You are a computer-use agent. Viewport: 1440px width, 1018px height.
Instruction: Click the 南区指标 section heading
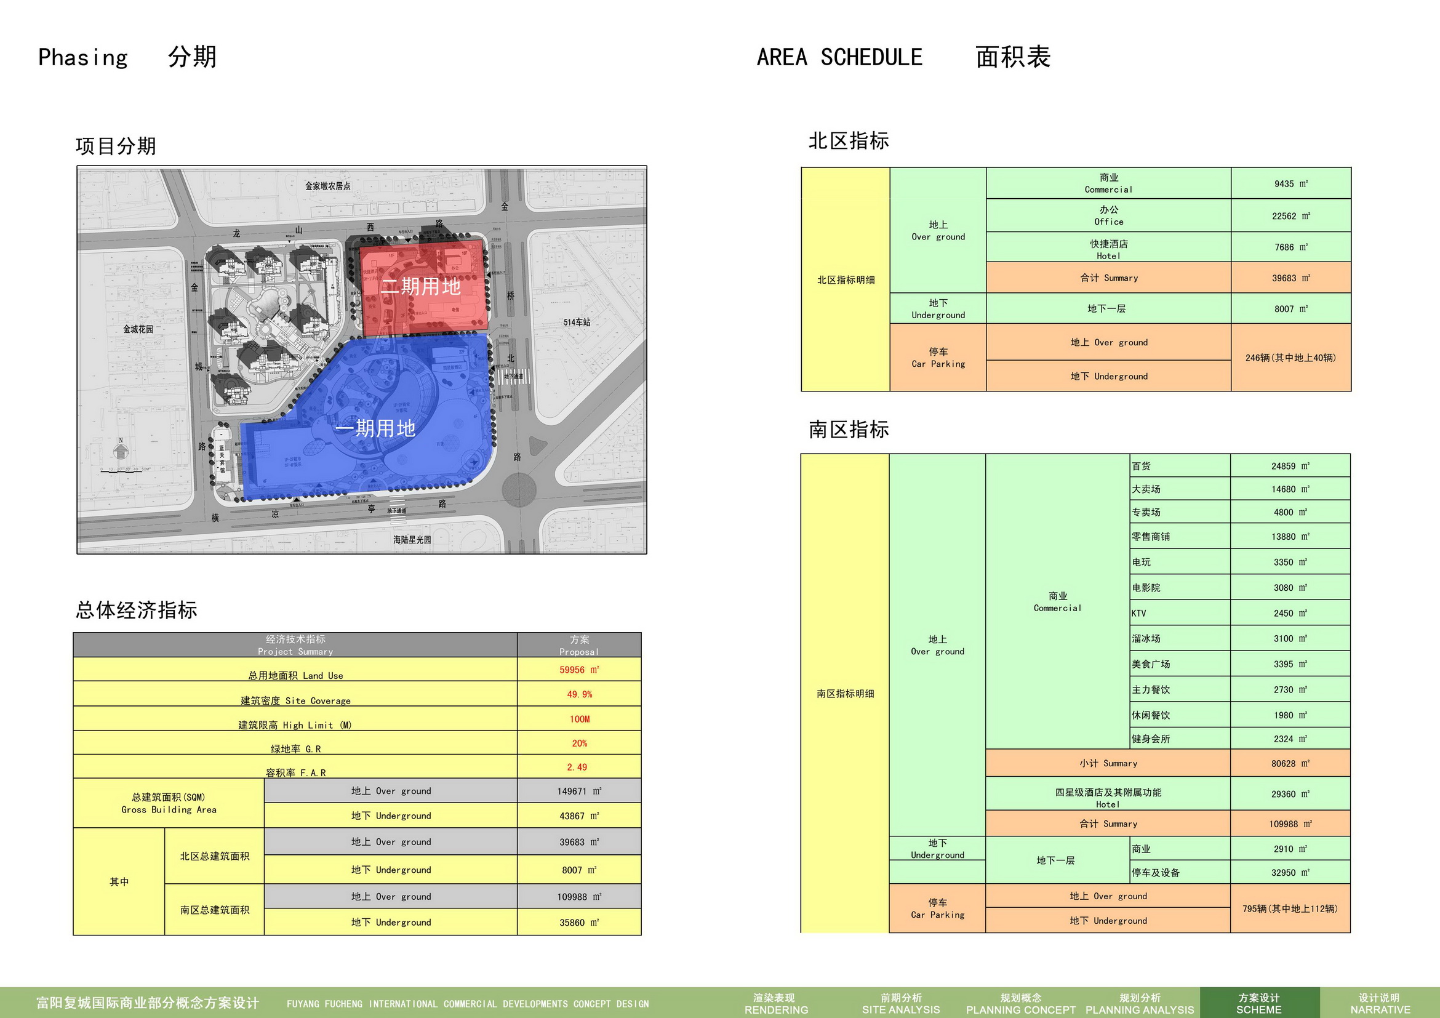point(848,429)
